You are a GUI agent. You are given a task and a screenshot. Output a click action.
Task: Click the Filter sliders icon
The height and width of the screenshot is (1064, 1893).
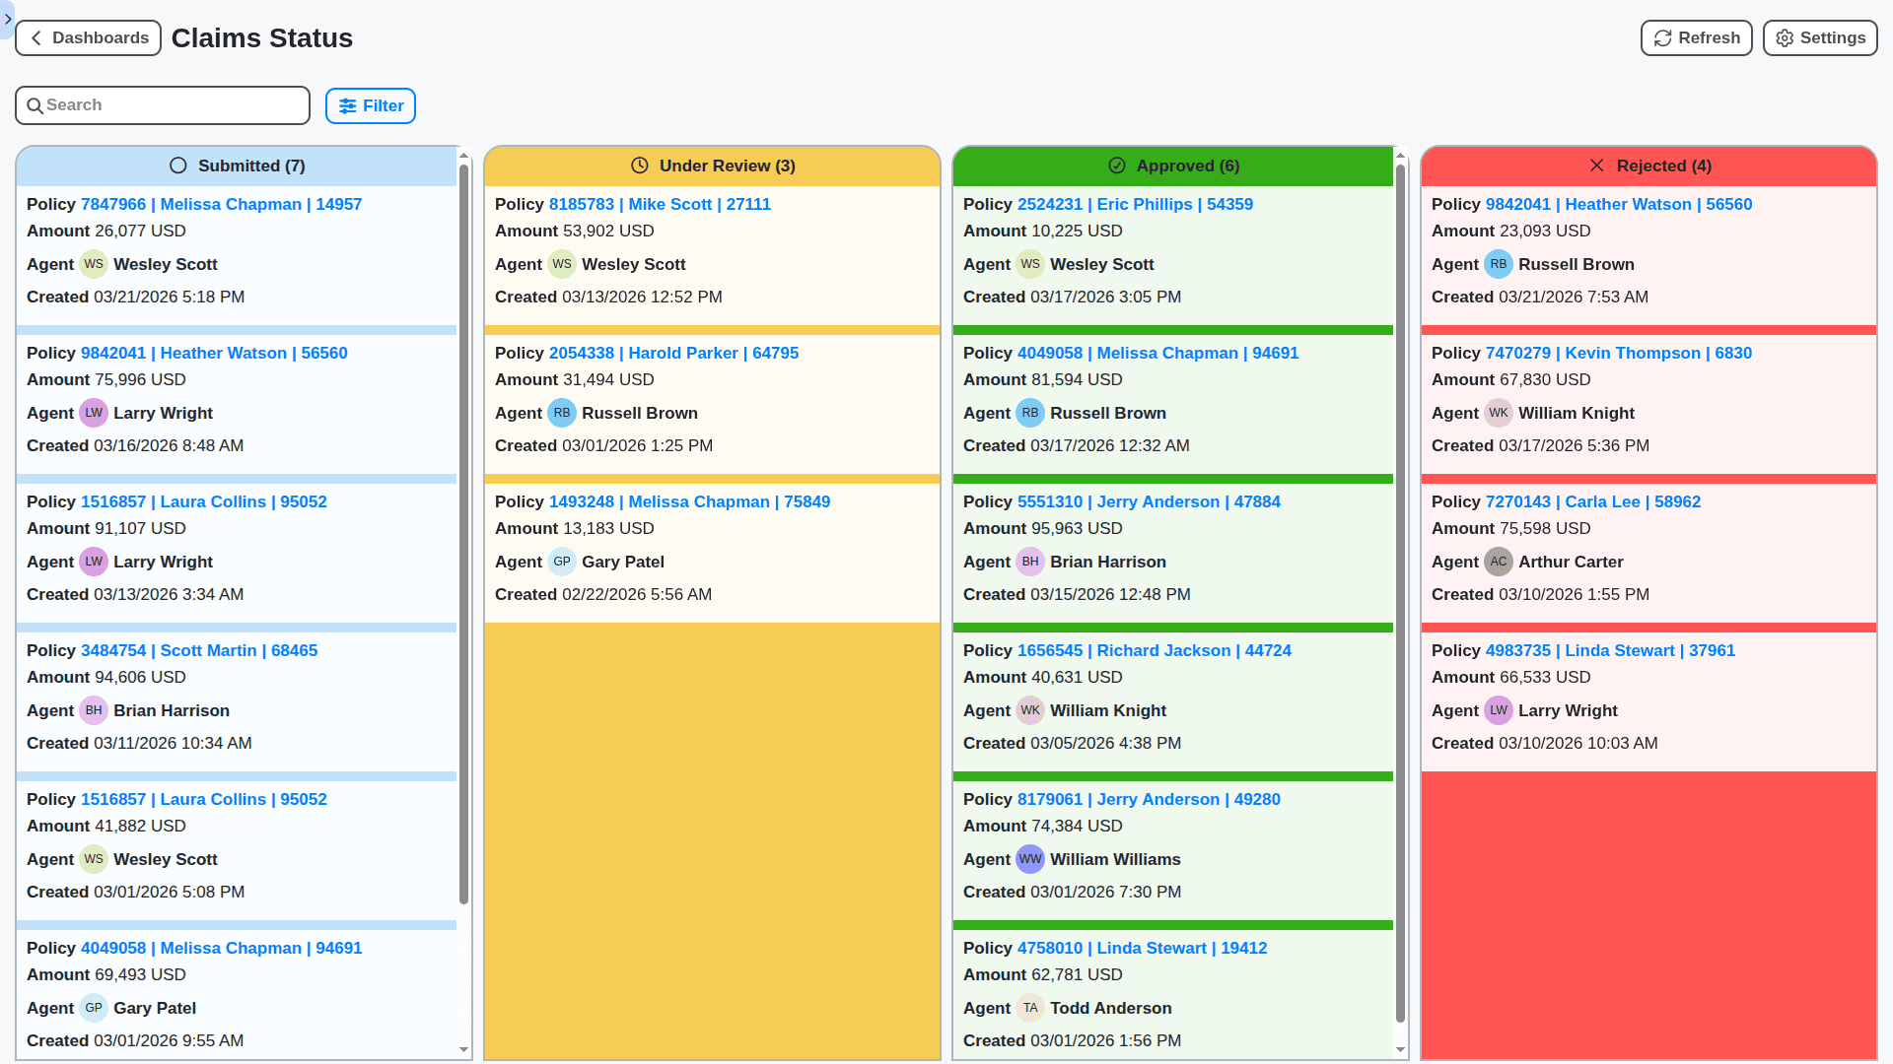click(347, 105)
